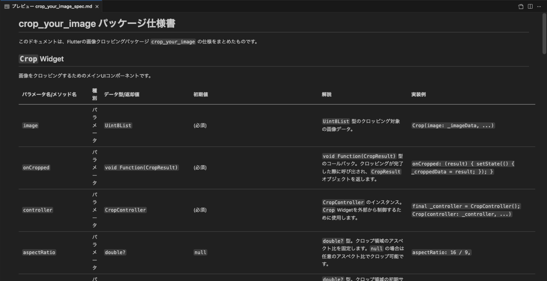Click the Uint8List data type cell in the image row
The width and height of the screenshot is (547, 281).
(x=118, y=126)
